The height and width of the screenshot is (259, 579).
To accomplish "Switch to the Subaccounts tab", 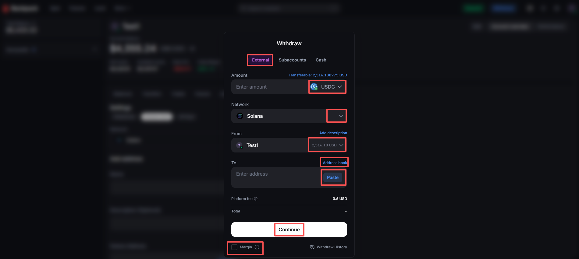I will [292, 60].
